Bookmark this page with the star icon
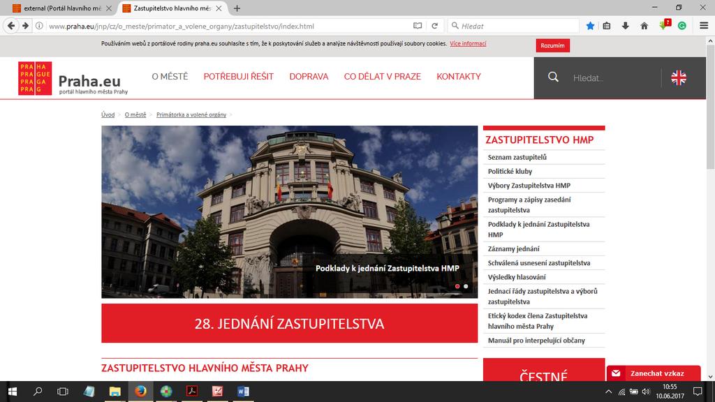715x402 pixels. point(590,26)
